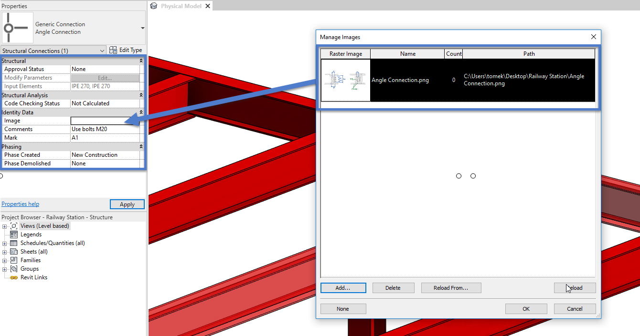
Task: Click the Angle Connection.png name cell
Action: click(x=407, y=80)
